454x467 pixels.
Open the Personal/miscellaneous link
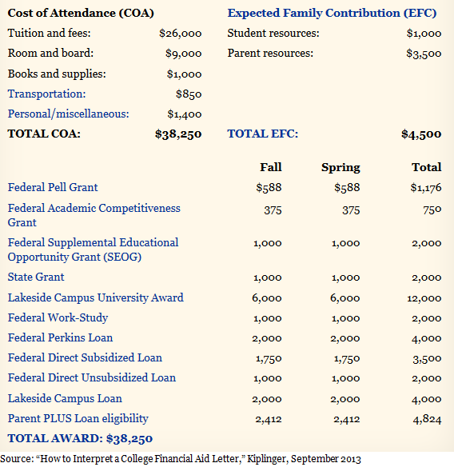69,114
